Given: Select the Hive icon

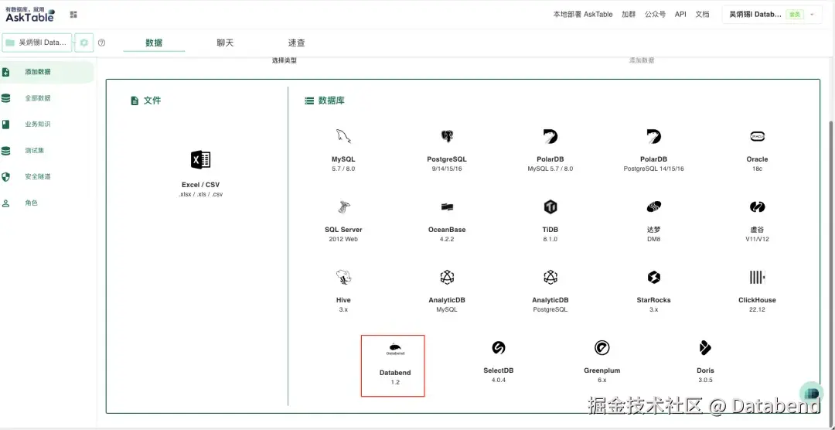Looking at the screenshot, I should coord(343,277).
